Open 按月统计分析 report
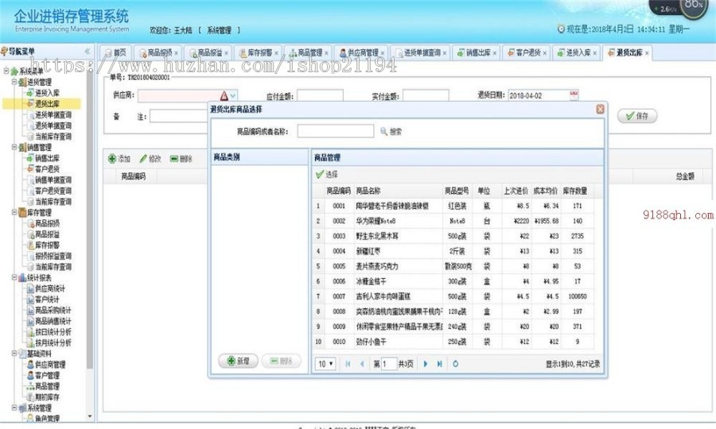 (x=53, y=343)
